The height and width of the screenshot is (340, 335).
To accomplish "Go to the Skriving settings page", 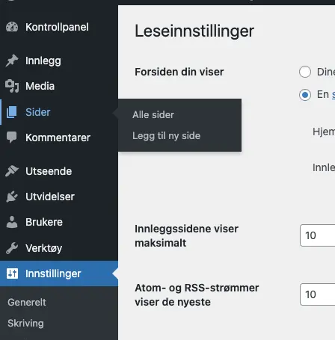I will [25, 323].
